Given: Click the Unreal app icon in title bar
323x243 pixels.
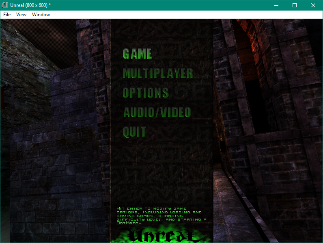Looking at the screenshot, I should (x=5, y=5).
